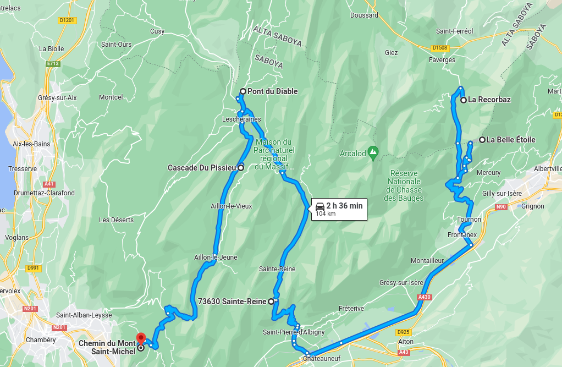Click the red destination pin marker
Viewport: 562px width, 367px height.
click(141, 339)
